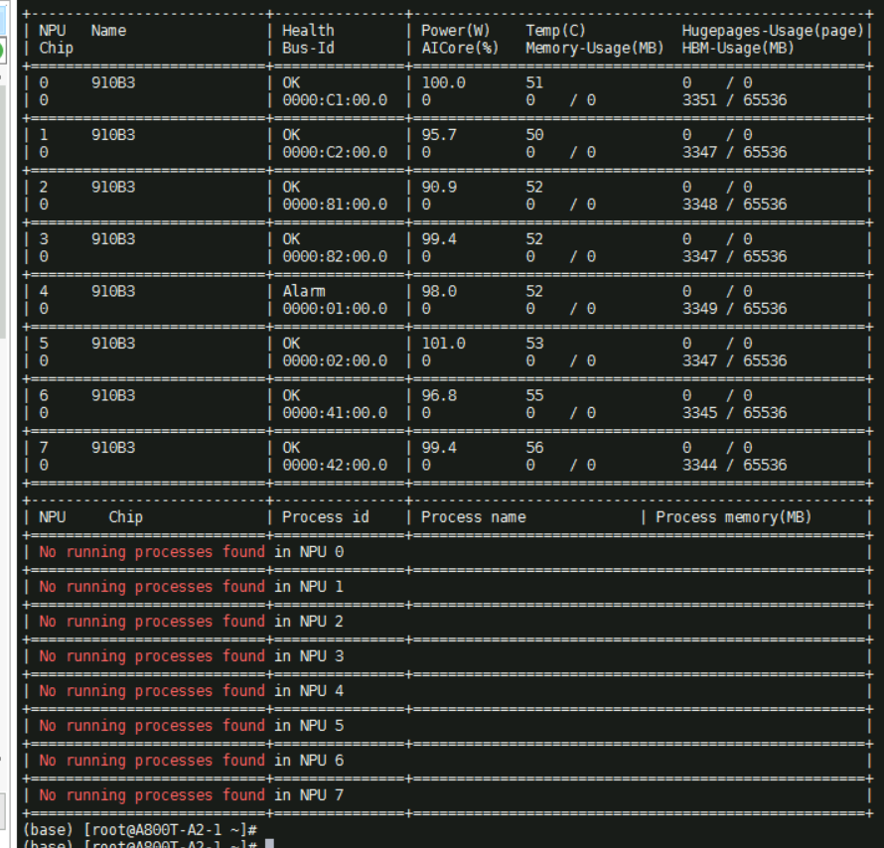Viewport: 884px width, 848px height.
Task: Click the temperature value 50
Action: pyautogui.click(x=534, y=135)
